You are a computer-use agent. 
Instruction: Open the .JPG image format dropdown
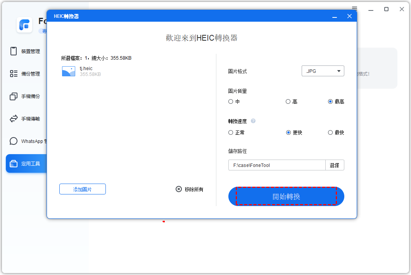click(323, 71)
